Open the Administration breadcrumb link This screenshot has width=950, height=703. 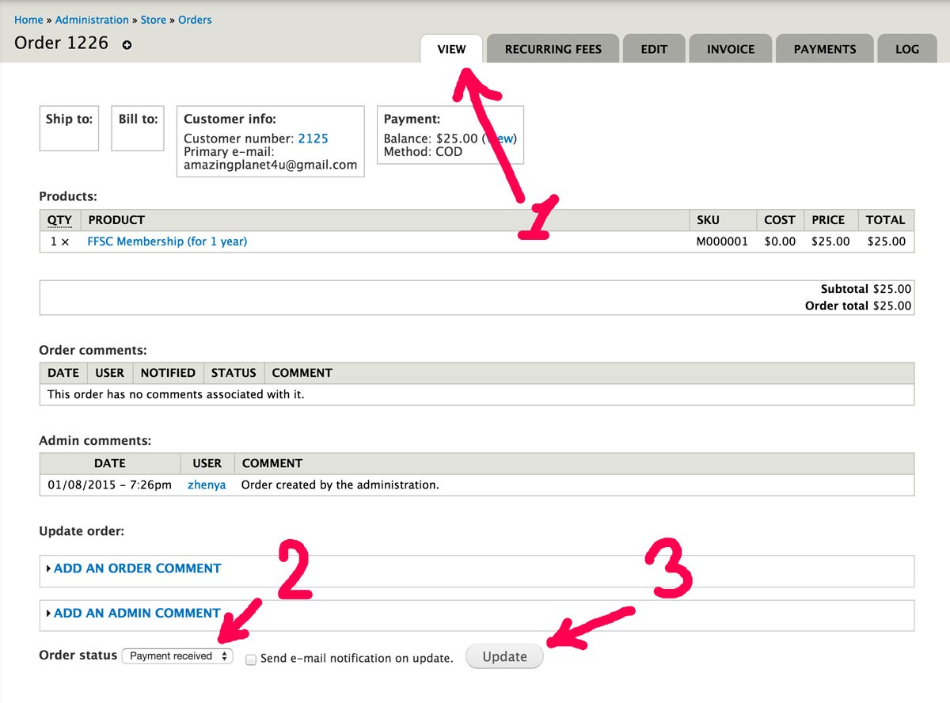[x=92, y=20]
